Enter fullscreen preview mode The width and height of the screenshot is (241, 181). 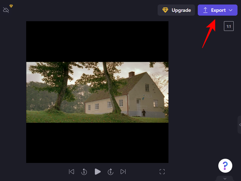[162, 172]
